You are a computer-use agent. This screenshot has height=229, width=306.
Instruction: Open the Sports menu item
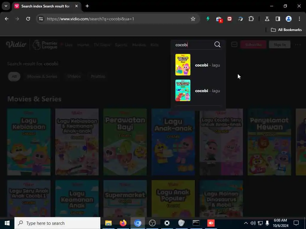click(121, 45)
